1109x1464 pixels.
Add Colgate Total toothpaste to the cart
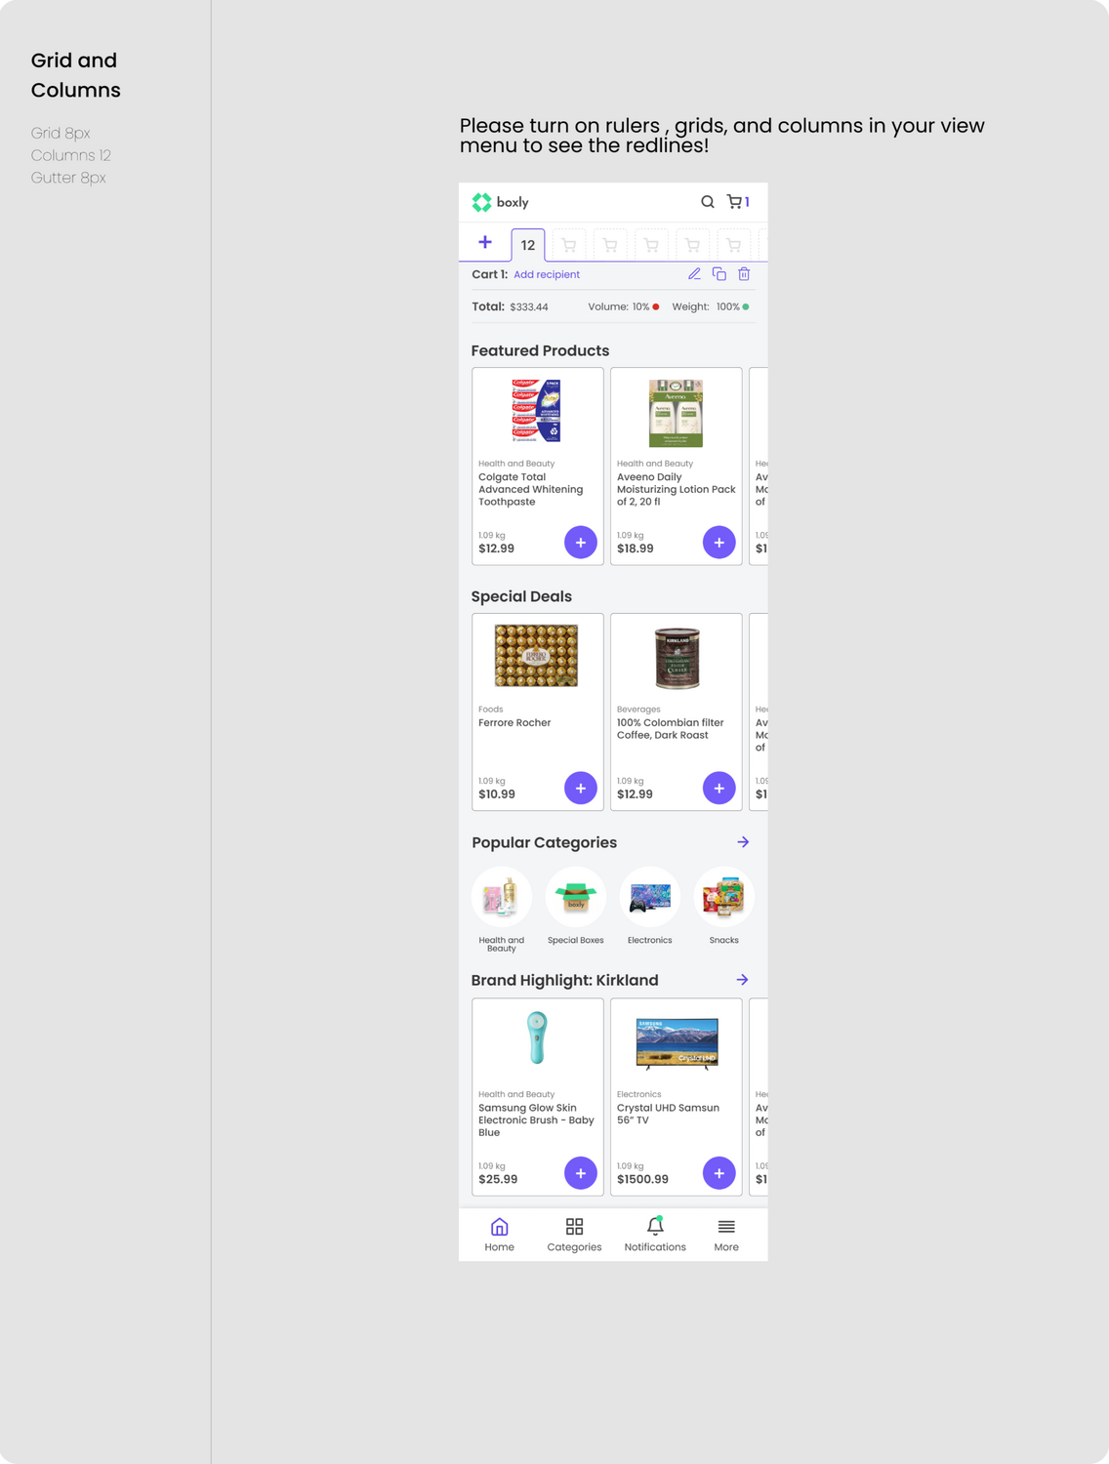(x=581, y=543)
